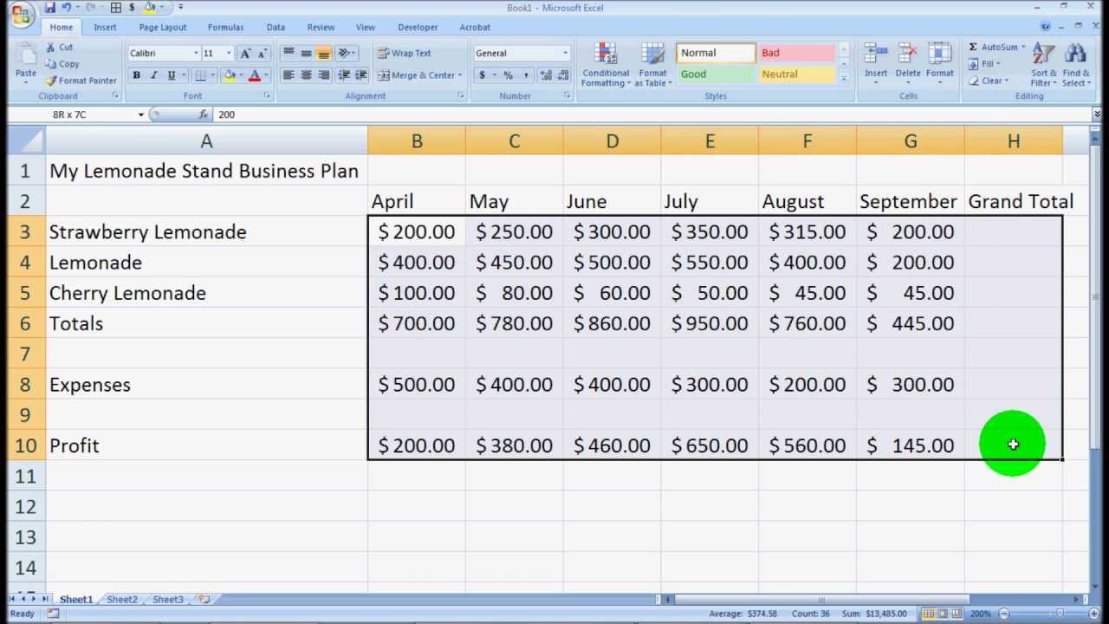Viewport: 1109px width, 624px height.
Task: Expand the Name Box dropdown arrow
Action: point(140,114)
